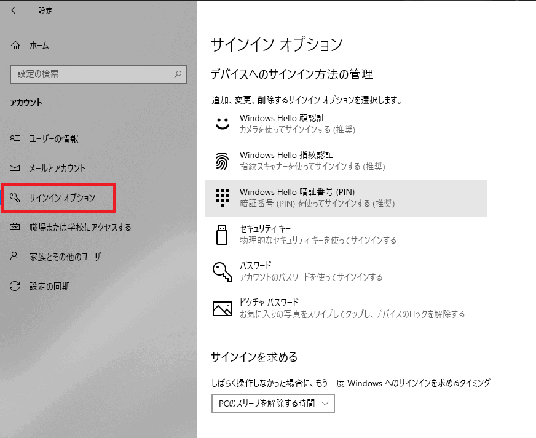Screen dimensions: 536x438
Task: Click カメラを使ってサインインする (推奨) description
Action: 298,130
